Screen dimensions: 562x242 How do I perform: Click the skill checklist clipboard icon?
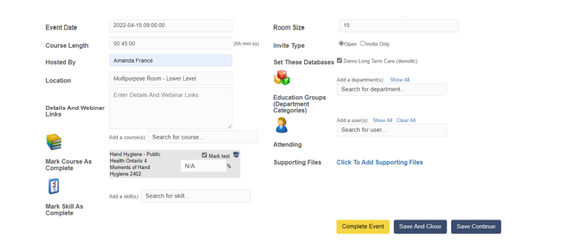pyautogui.click(x=53, y=187)
